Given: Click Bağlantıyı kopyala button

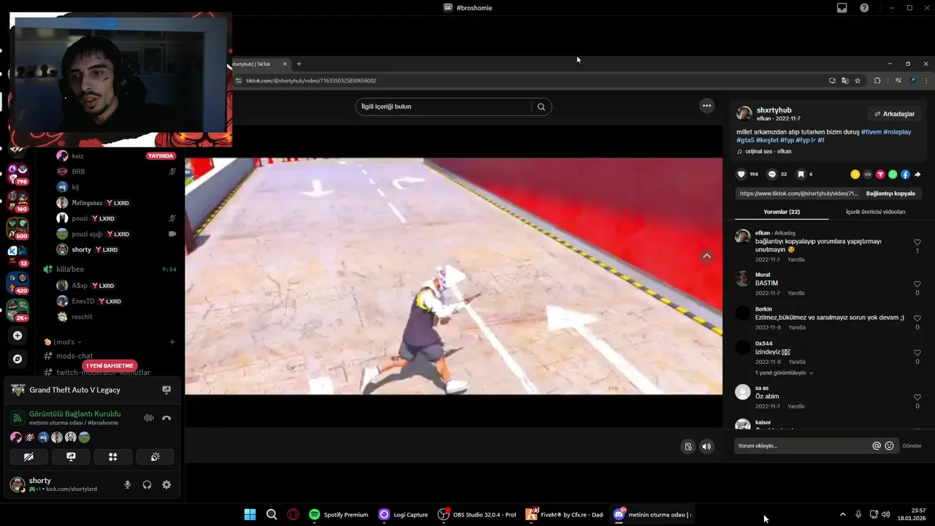Looking at the screenshot, I should click(890, 194).
